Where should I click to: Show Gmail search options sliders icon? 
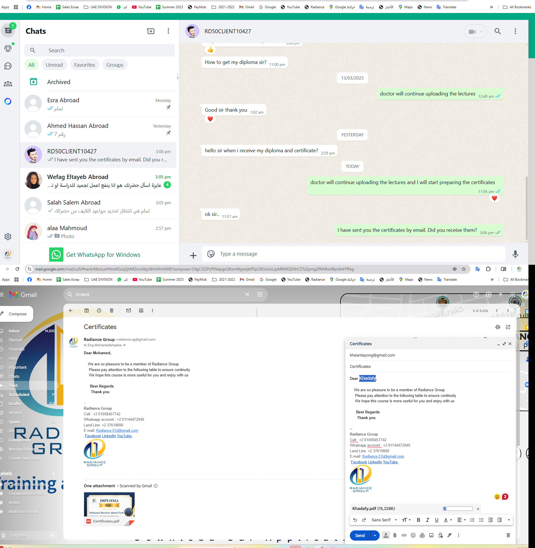pyautogui.click(x=260, y=294)
